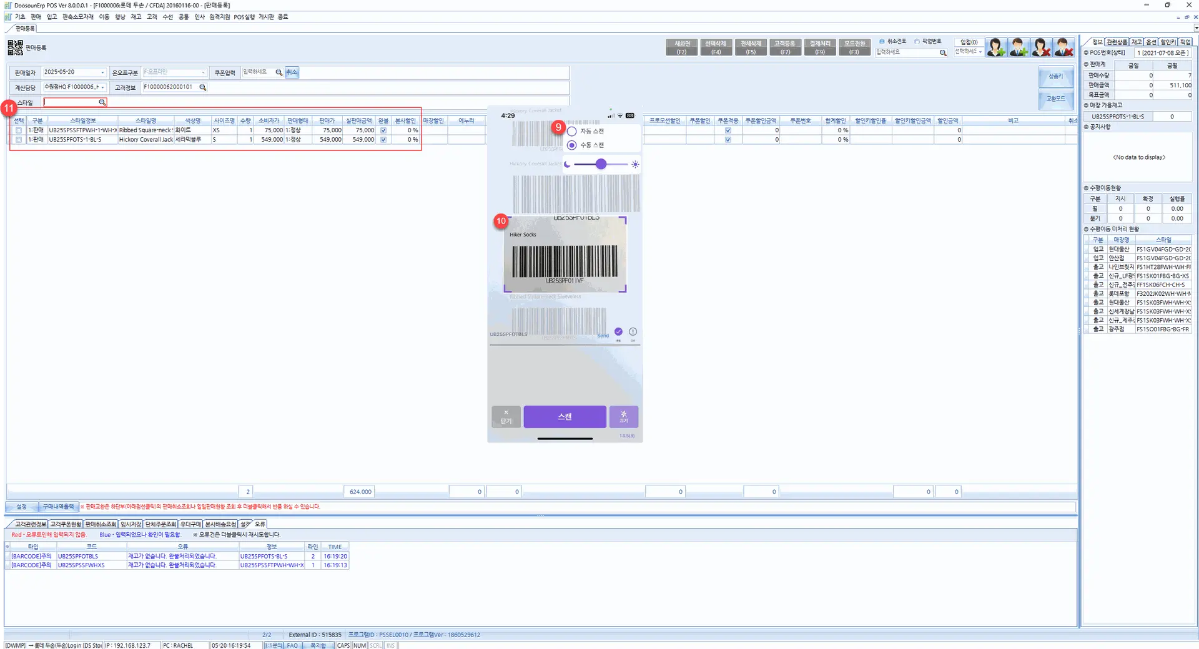Screen dimensions: 1199x649
Task: Switch to the 고객관련정보 tab
Action: tap(31, 524)
